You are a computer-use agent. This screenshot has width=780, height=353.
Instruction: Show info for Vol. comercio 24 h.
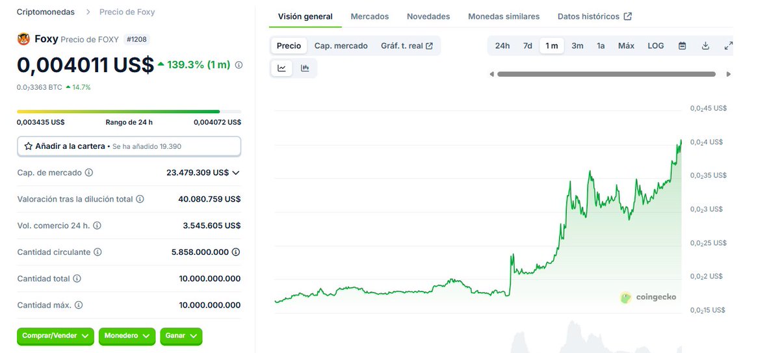97,226
